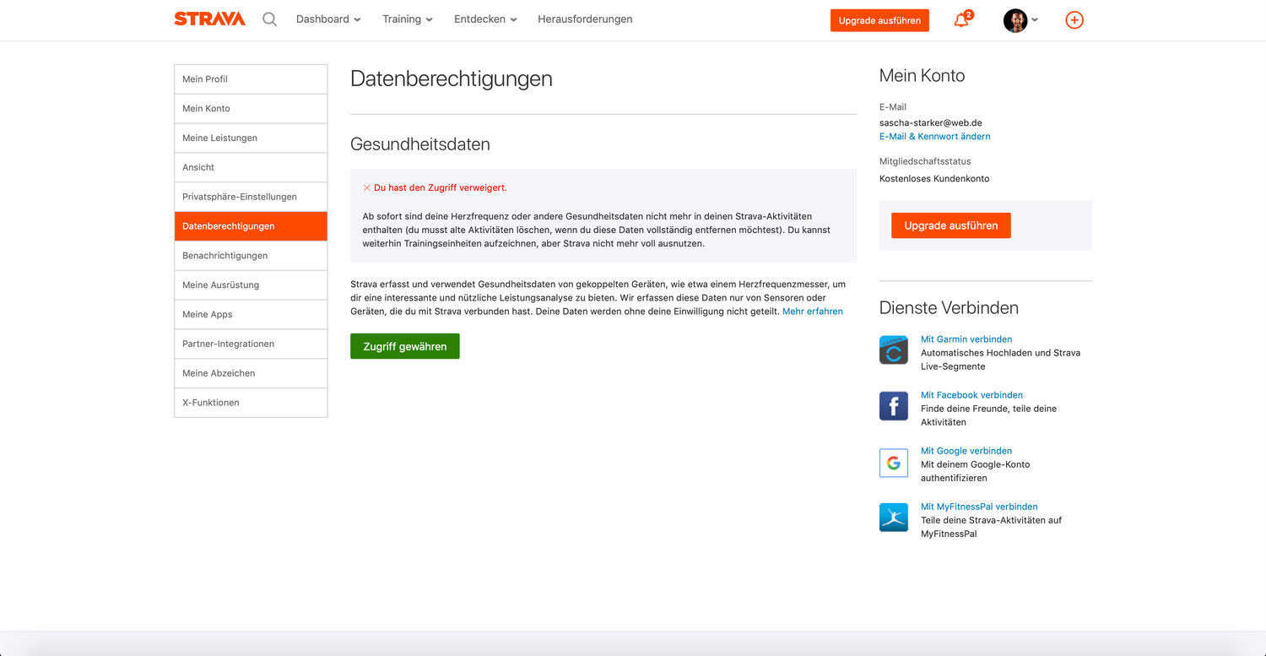Open the search magnifier icon
This screenshot has height=656, width=1266.
269,19
